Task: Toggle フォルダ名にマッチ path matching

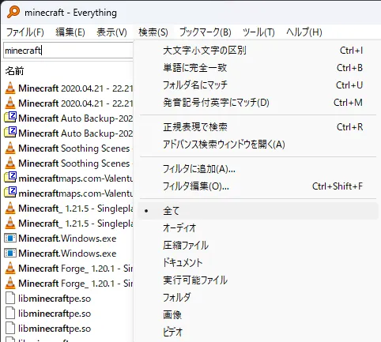Action: pyautogui.click(x=258, y=85)
